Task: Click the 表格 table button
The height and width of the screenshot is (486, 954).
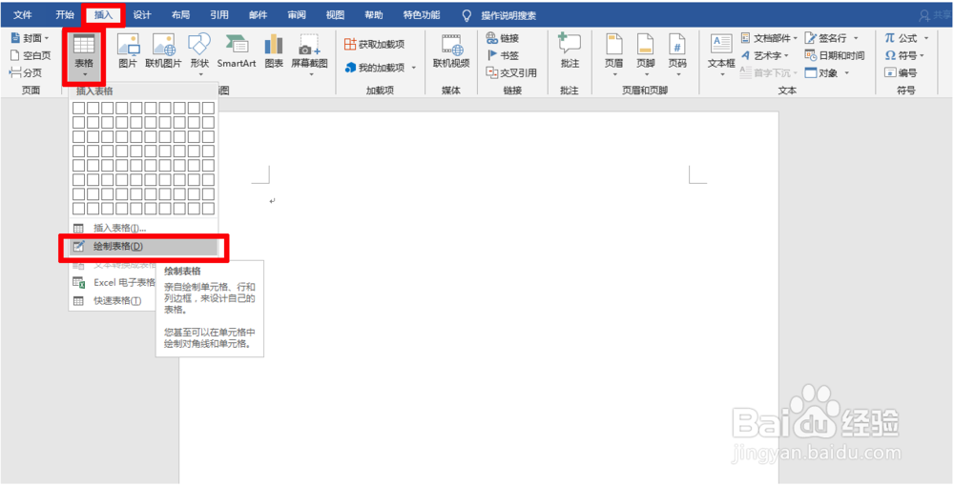Action: 84,56
